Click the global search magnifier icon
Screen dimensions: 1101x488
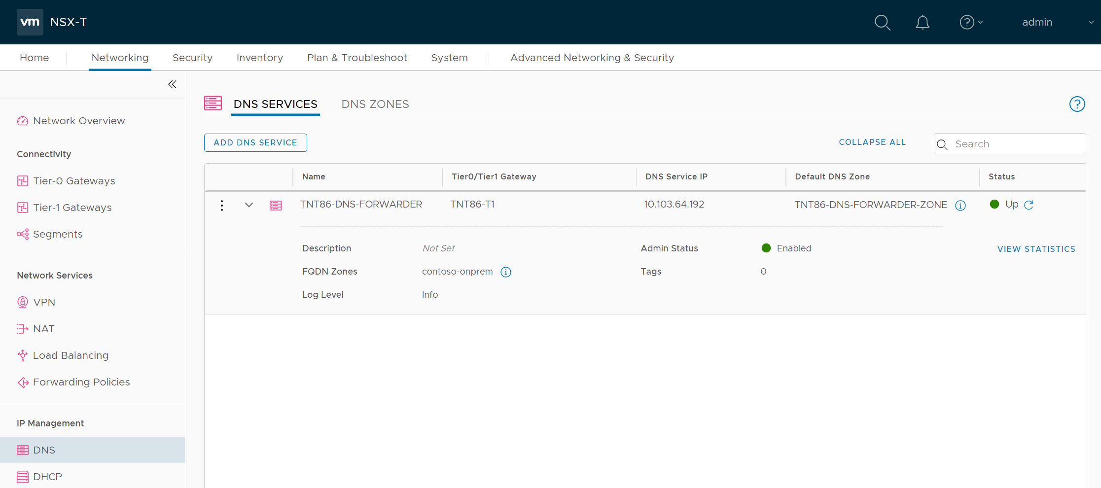pos(882,23)
